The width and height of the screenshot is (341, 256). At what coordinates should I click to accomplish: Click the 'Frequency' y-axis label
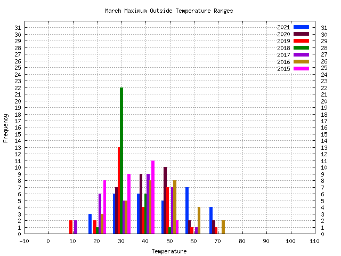[x=6, y=127]
